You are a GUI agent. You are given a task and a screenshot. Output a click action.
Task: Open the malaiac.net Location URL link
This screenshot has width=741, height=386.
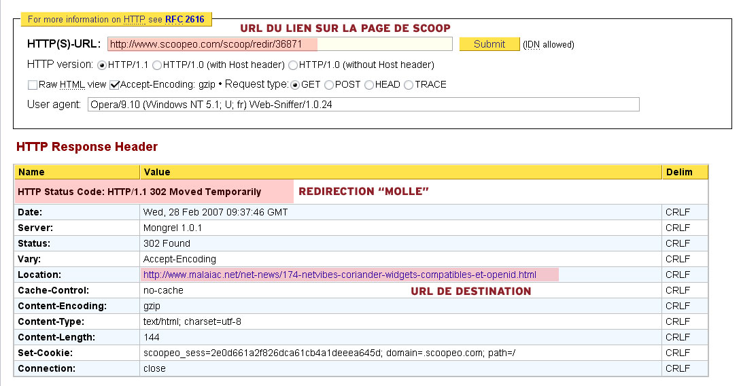[x=340, y=275]
